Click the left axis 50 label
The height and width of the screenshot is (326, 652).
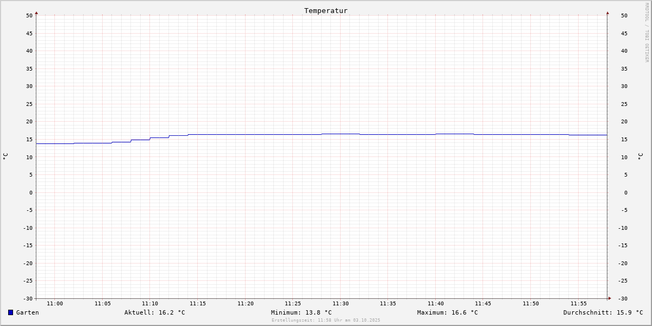29,16
